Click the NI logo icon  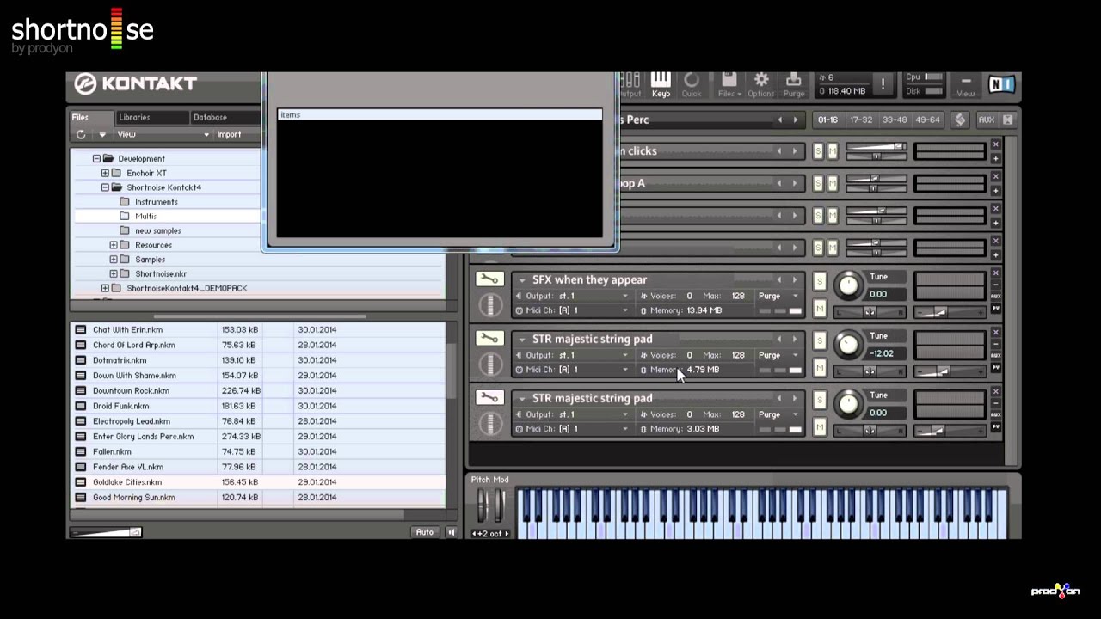[x=1001, y=84]
